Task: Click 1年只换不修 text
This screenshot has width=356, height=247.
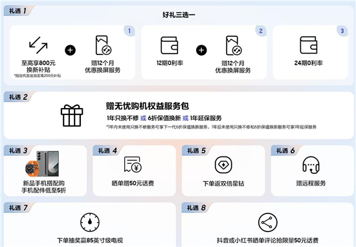Action: 122,118
